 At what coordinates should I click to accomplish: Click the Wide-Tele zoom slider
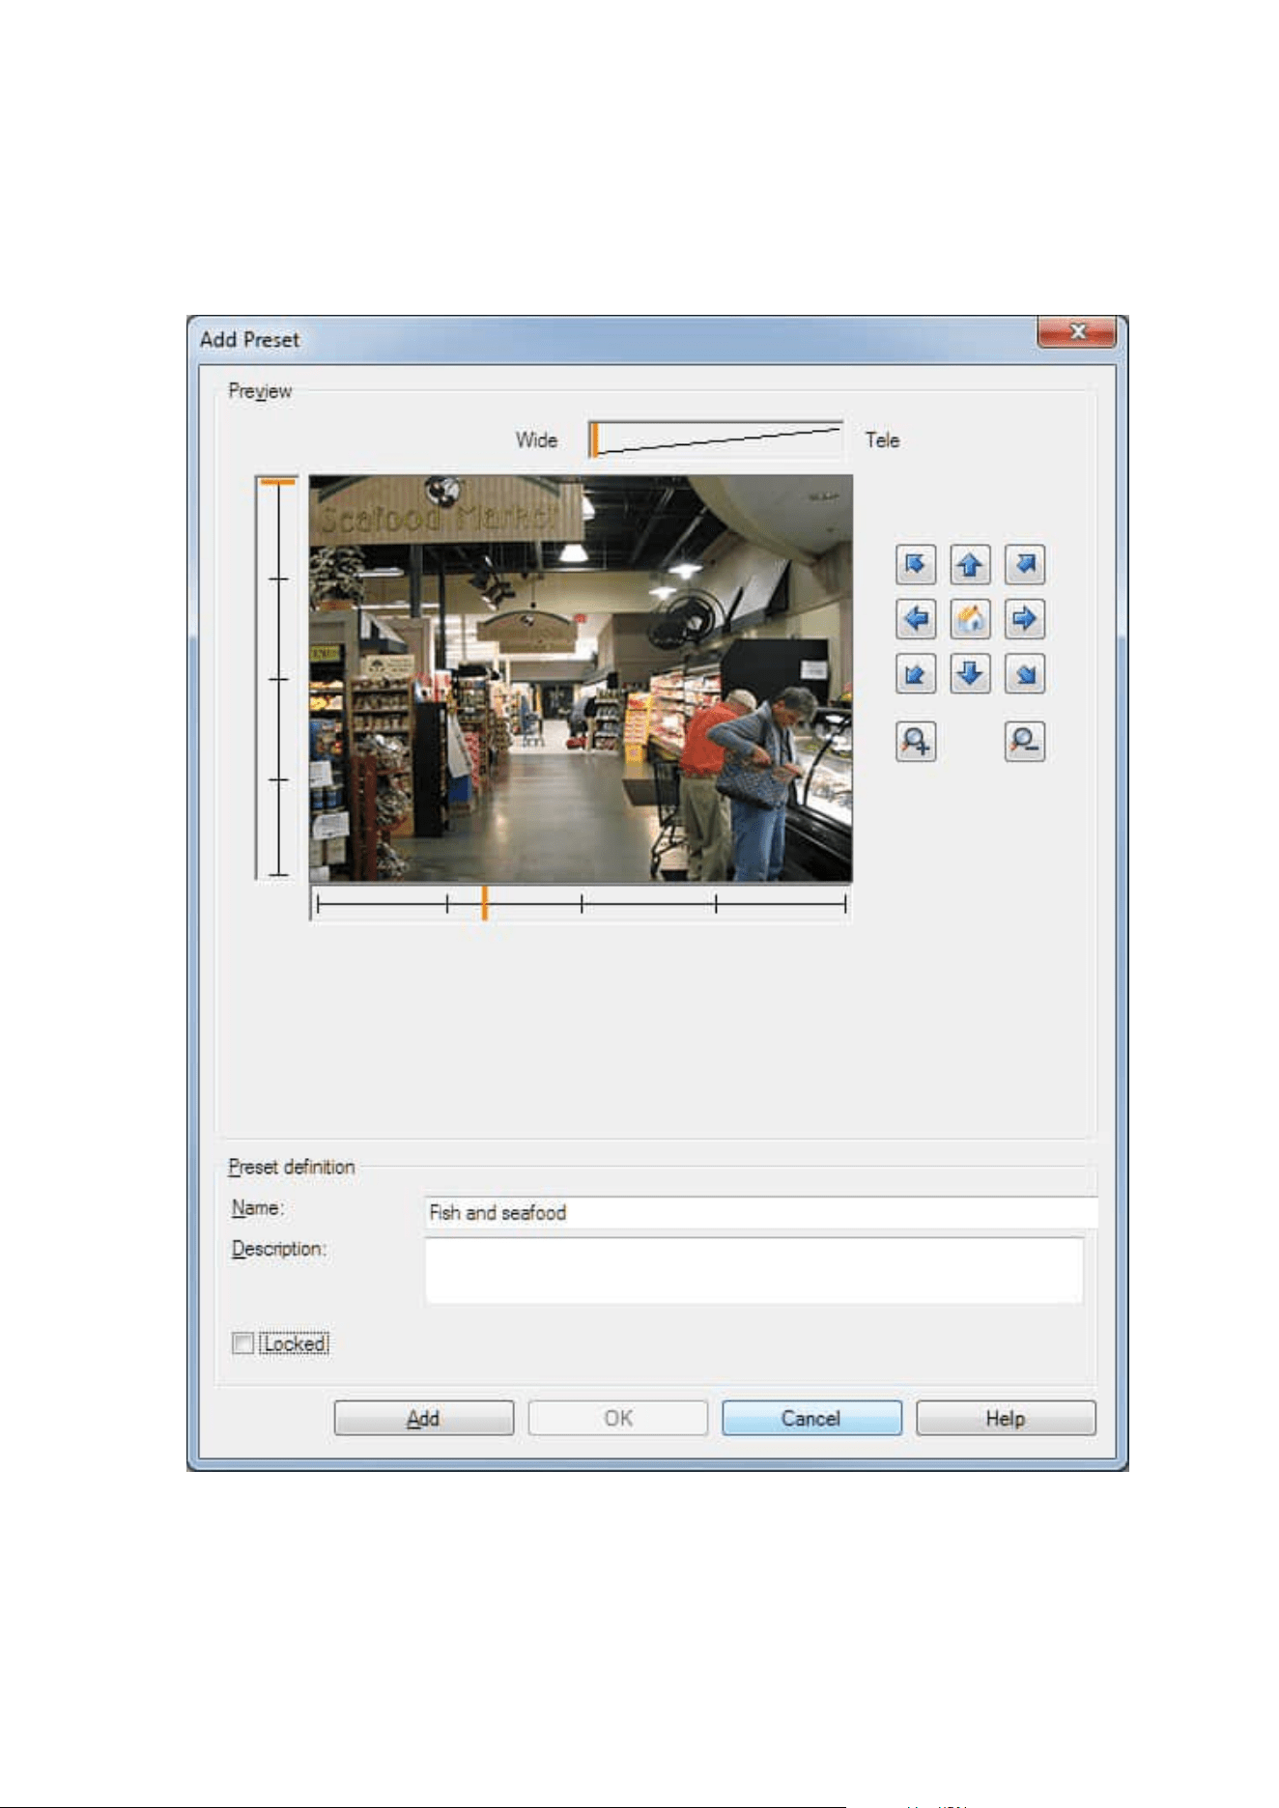coord(716,439)
